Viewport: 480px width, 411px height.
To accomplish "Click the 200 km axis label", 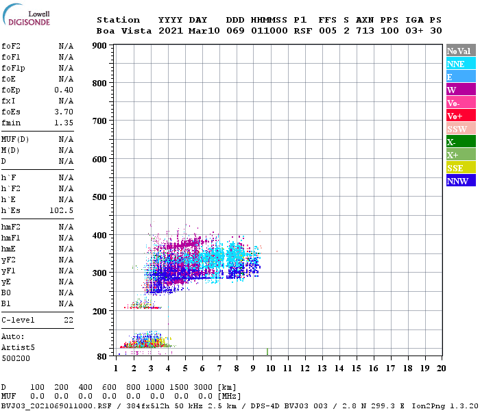I will [99, 311].
